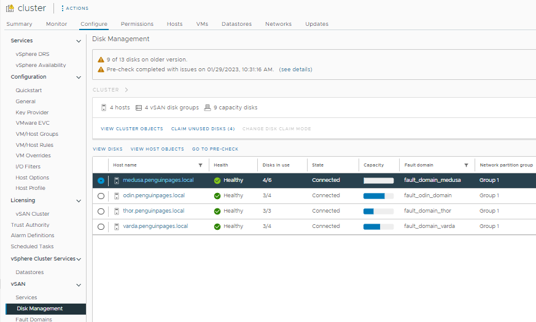Open vSphere DRS settings
The width and height of the screenshot is (536, 322).
(x=33, y=54)
